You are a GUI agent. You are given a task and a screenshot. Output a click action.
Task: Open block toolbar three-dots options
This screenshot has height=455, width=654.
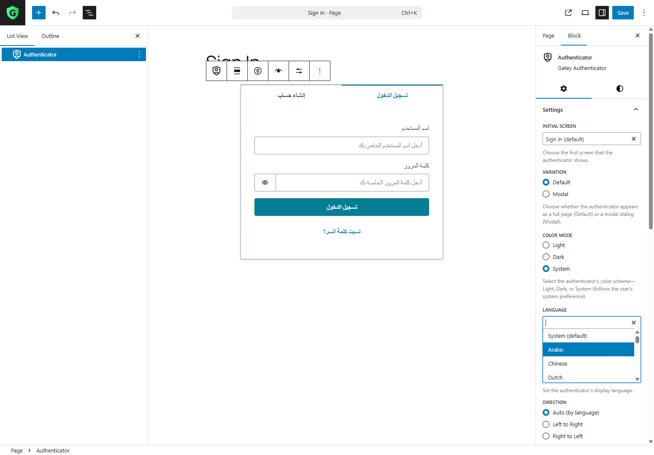click(x=320, y=71)
